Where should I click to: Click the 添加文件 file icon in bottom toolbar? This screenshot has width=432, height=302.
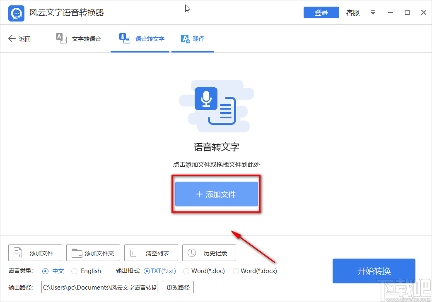17,252
